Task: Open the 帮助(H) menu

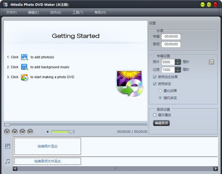Action: coord(100,13)
